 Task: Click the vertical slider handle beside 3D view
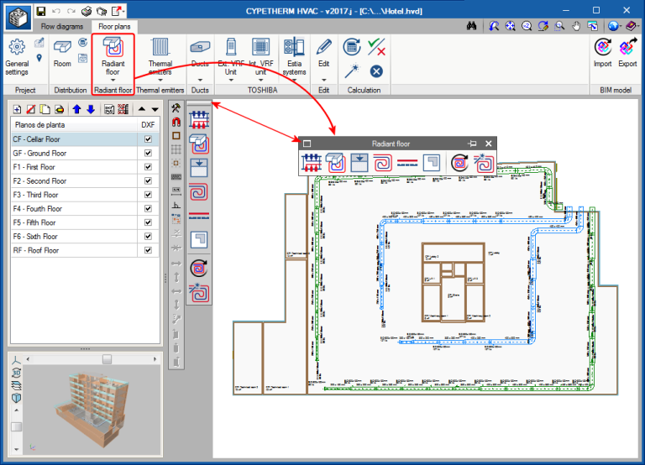click(x=17, y=426)
